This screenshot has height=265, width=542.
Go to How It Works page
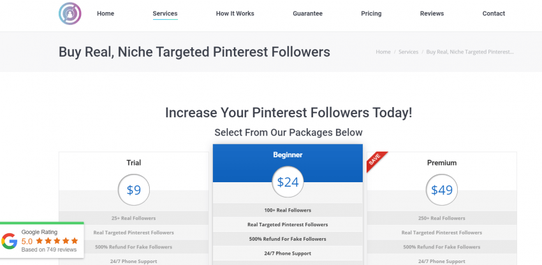pos(235,13)
